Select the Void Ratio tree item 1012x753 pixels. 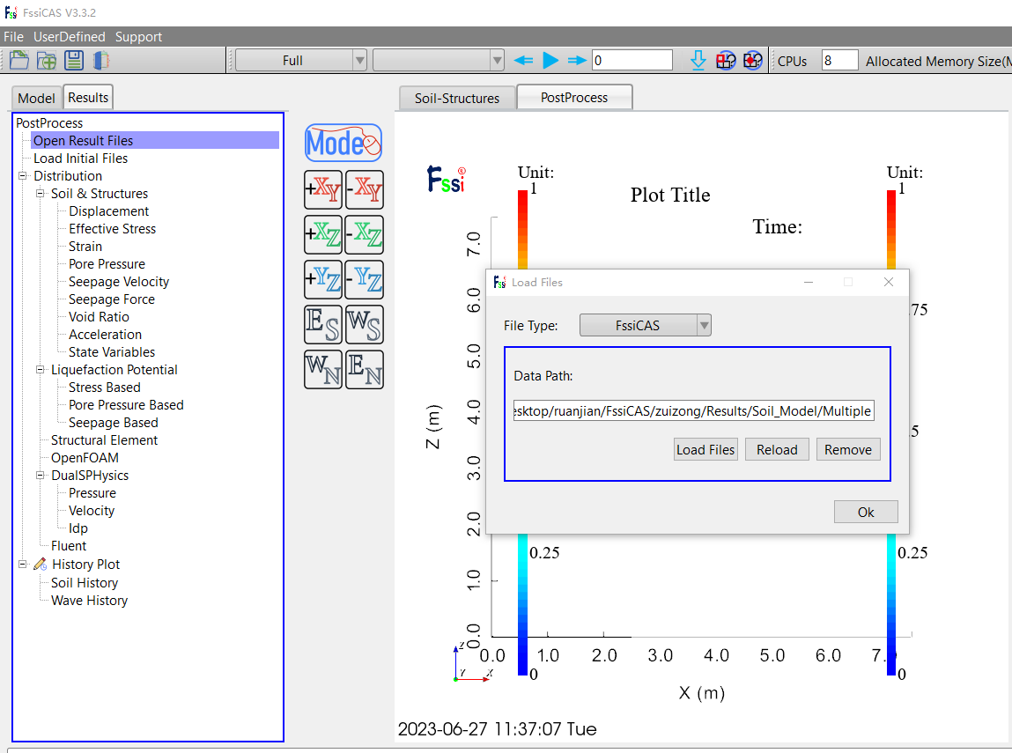click(99, 316)
